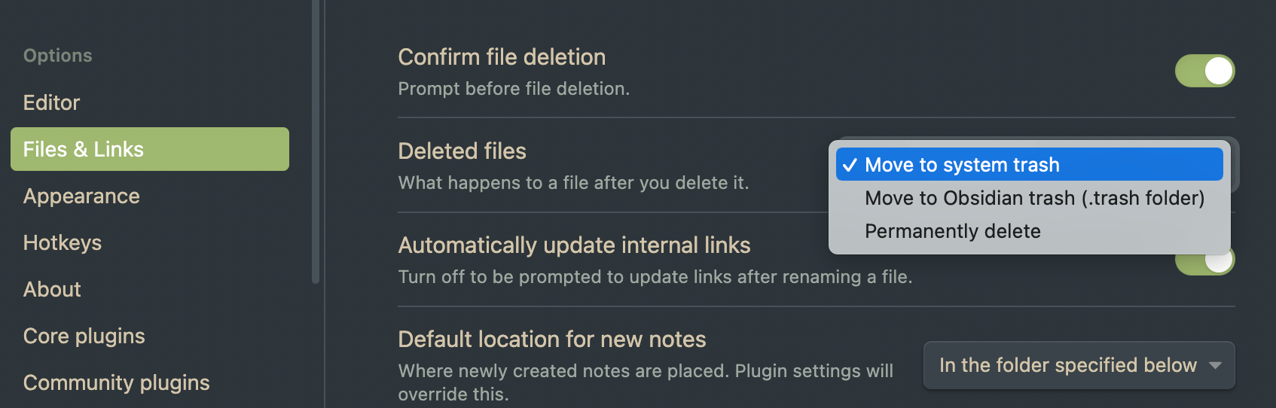This screenshot has height=408, width=1276.
Task: Click the settings sidebar scrollbar
Action: point(316,143)
